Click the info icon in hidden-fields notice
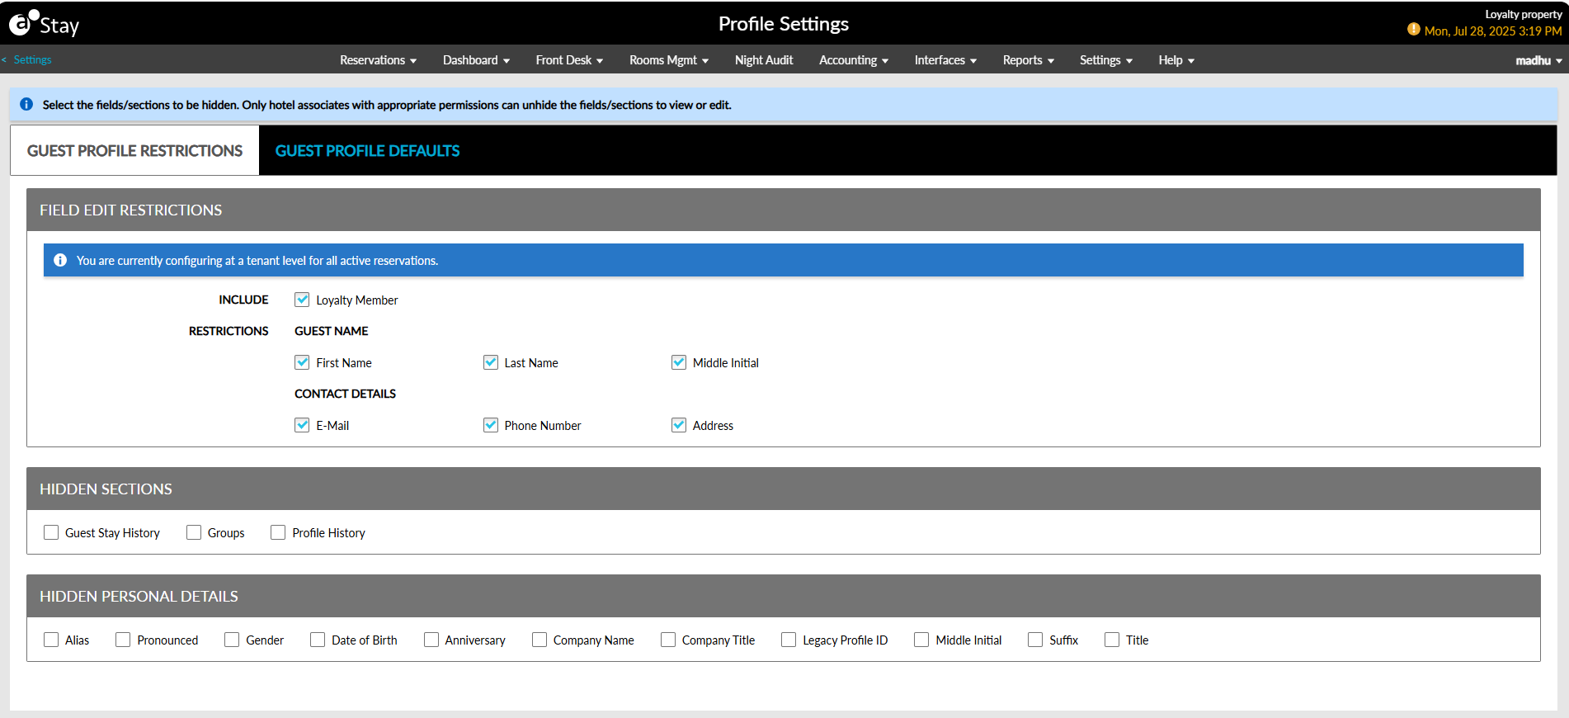The width and height of the screenshot is (1569, 718). (26, 105)
